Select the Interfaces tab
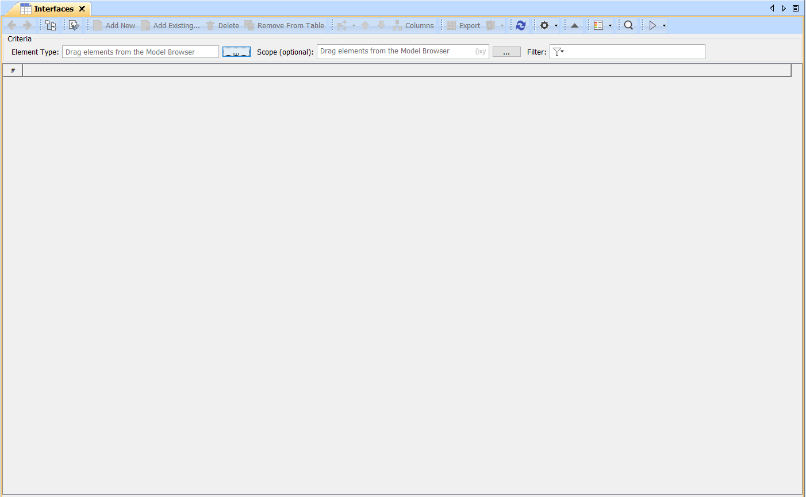 [x=53, y=9]
